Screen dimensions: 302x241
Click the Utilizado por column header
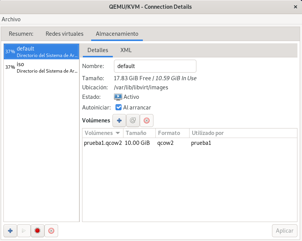click(243, 133)
